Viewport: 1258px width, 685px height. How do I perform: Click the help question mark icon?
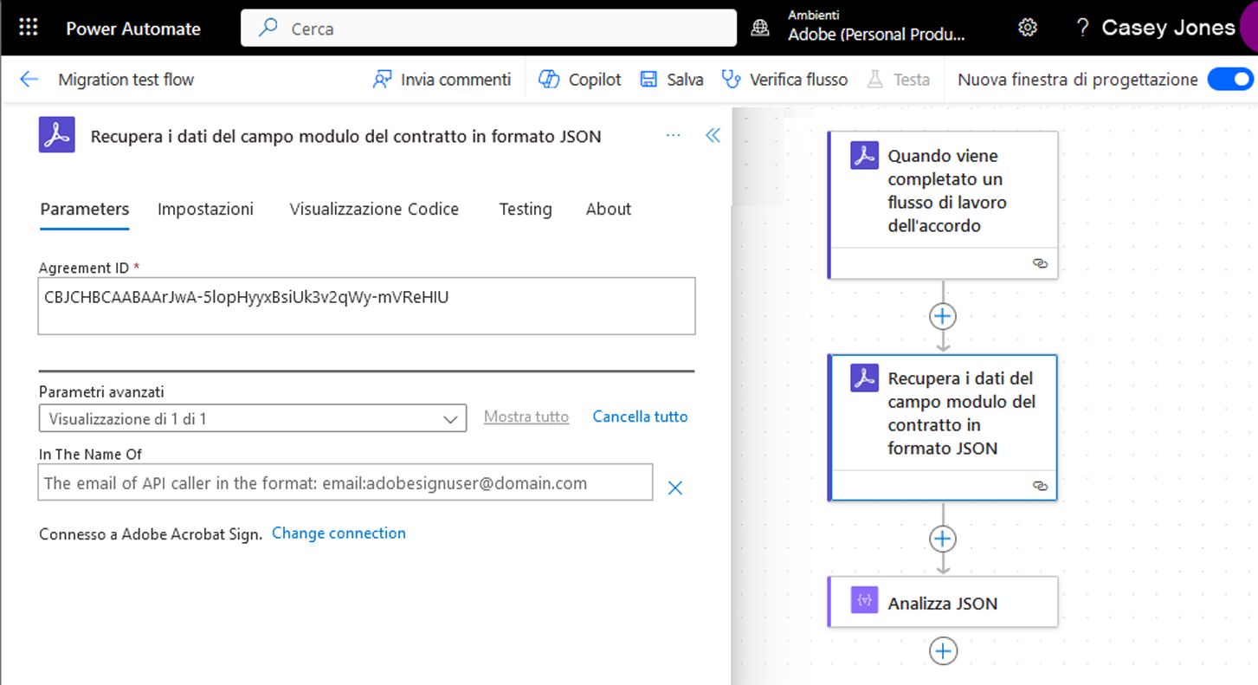[x=1081, y=28]
